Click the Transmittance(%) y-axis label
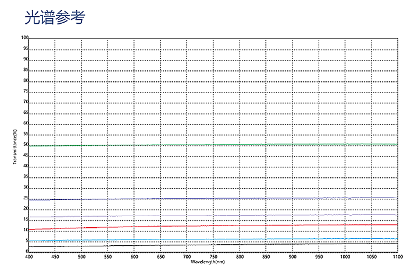 point(15,145)
